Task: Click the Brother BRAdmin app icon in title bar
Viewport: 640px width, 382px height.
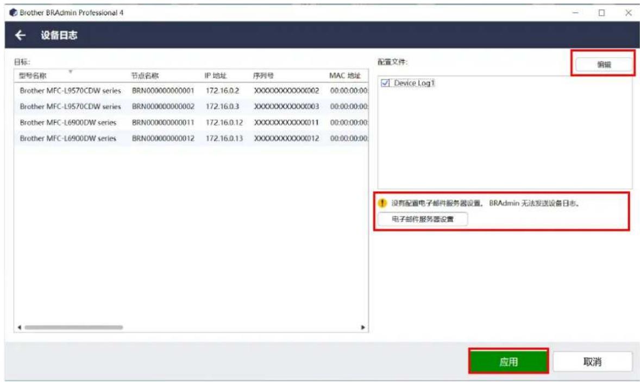Action: tap(13, 12)
